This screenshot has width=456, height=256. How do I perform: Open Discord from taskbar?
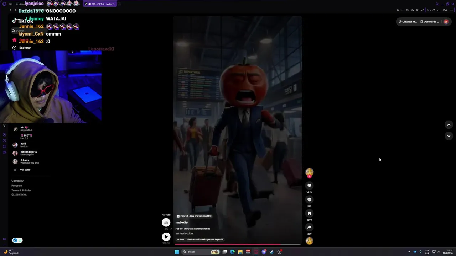click(x=264, y=252)
